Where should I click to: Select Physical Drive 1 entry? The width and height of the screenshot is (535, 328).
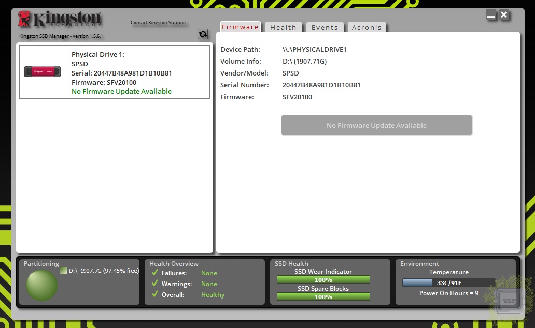click(115, 72)
